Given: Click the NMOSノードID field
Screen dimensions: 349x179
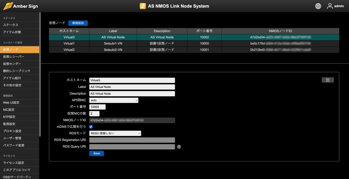Looking at the screenshot, I should (x=132, y=120).
